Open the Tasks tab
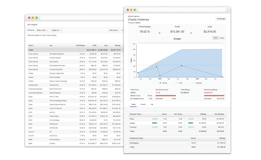 click(133, 105)
